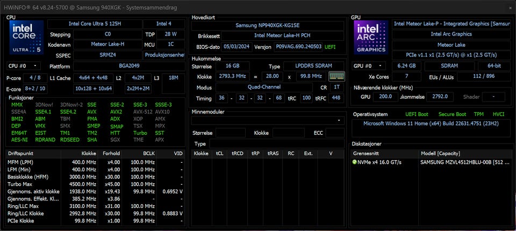
Task: Click the memory Type LPDDR5 SDRAM field
Action: pos(314,66)
